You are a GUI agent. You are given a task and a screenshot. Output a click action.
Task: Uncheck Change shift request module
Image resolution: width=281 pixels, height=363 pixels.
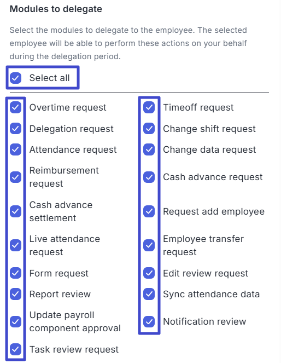click(x=149, y=129)
